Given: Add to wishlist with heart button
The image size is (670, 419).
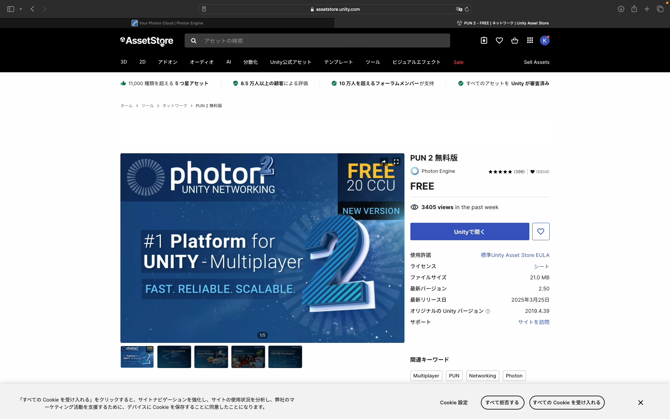Looking at the screenshot, I should [541, 231].
